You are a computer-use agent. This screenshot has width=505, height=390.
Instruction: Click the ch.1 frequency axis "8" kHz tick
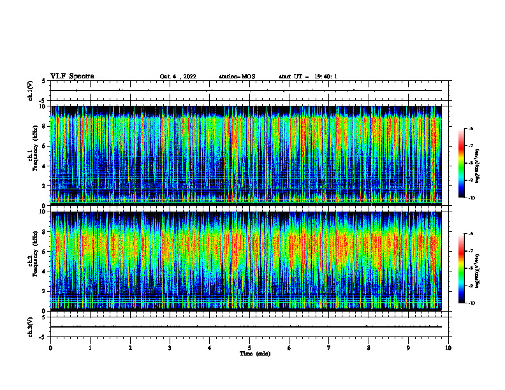[44, 126]
